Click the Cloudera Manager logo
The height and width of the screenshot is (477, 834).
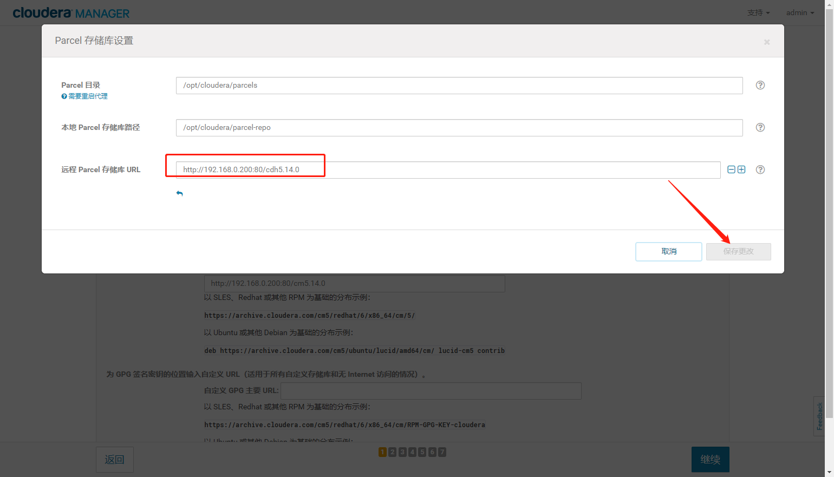tap(71, 12)
